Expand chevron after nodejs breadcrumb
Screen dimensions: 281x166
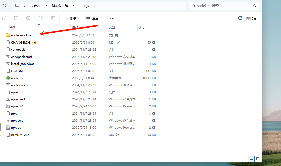coord(95,6)
